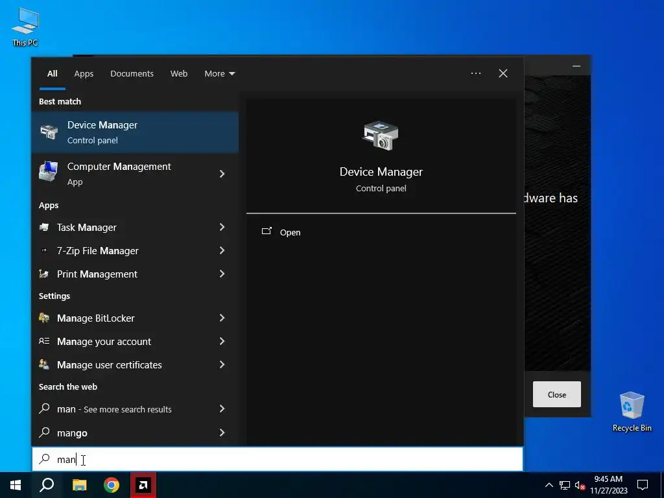Expand 'mango' suggestion arrow
The height and width of the screenshot is (498, 664).
pos(222,433)
